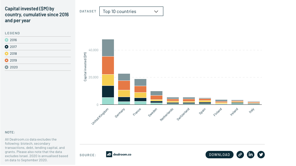Share chart via LinkedIn icon
The height and width of the screenshot is (166, 296).
click(250, 154)
